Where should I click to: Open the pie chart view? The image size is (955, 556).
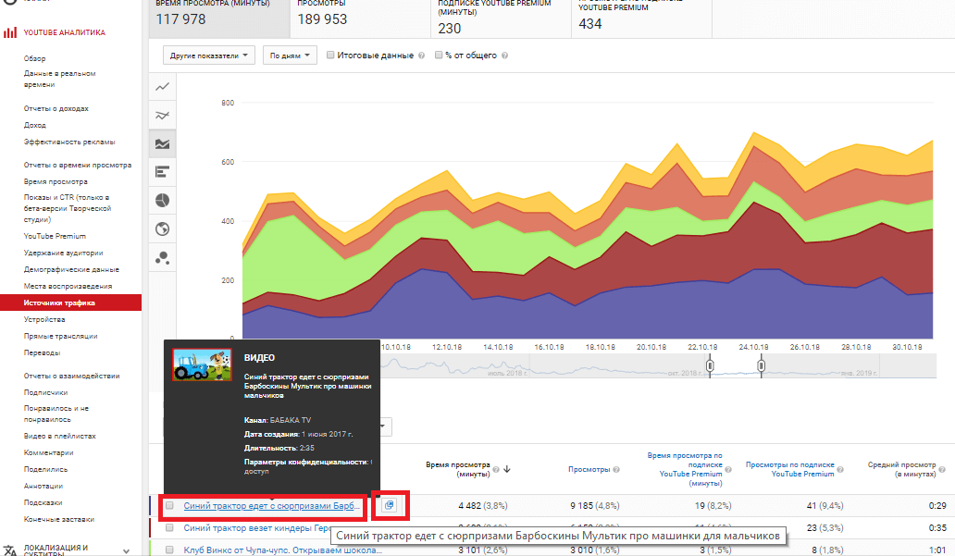162,200
